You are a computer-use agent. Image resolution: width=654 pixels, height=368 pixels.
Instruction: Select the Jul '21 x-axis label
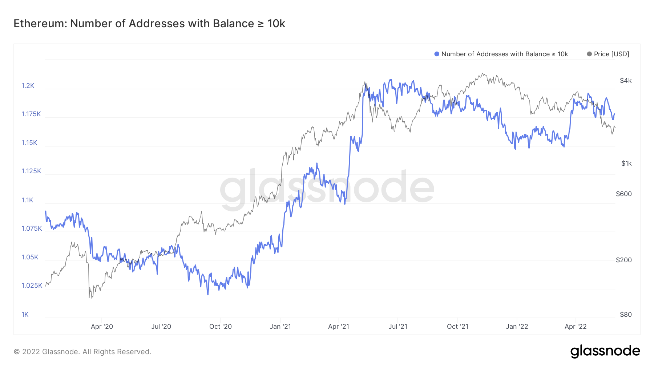[x=398, y=327]
